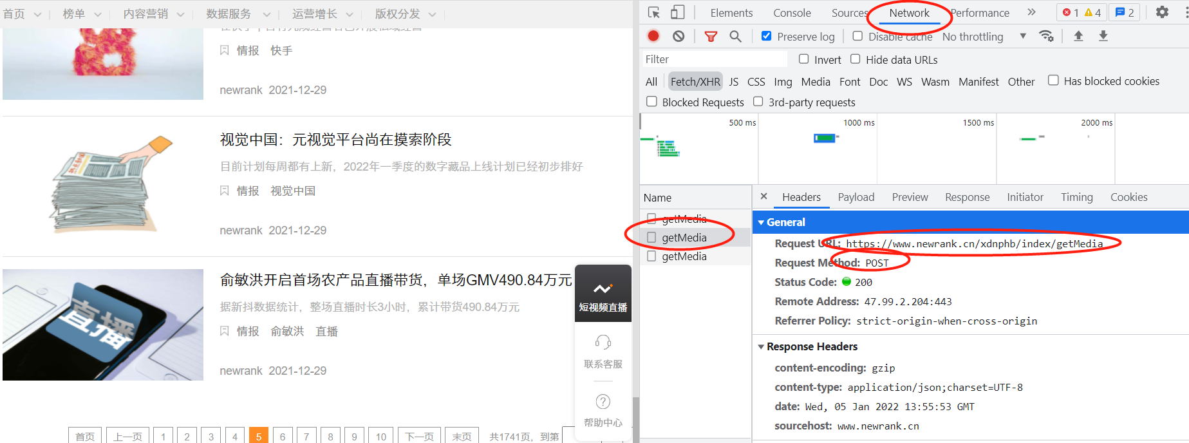Click the blue bar in network timeline overview
This screenshot has width=1189, height=443.
[x=824, y=138]
